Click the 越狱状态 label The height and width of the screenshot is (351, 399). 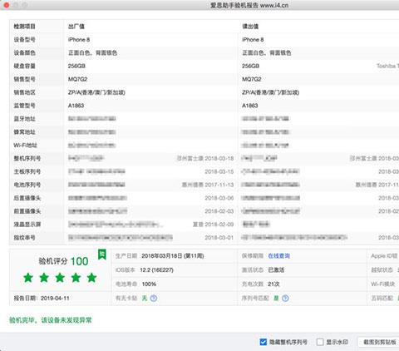pos(382,269)
